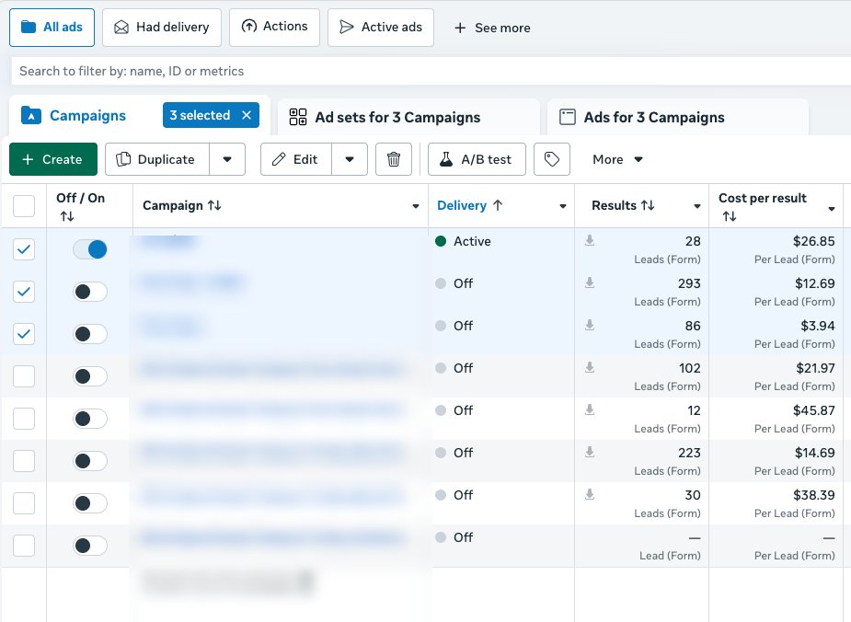Sort by Delivery column up arrow

click(x=498, y=205)
